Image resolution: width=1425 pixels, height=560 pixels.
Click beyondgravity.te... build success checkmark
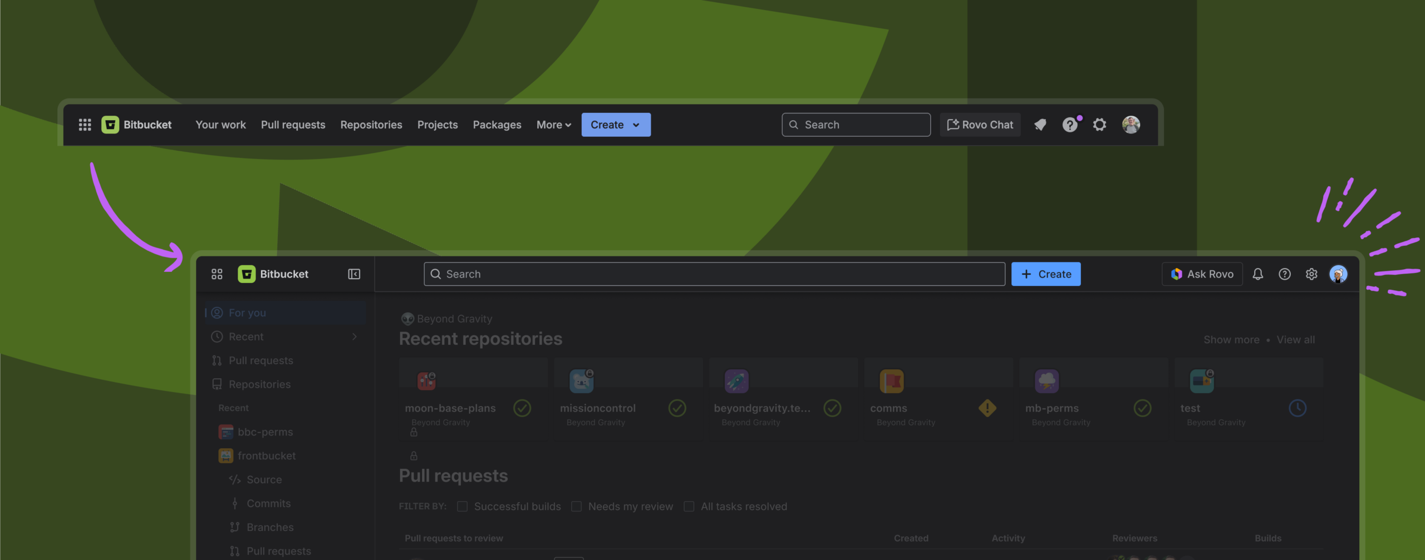pos(832,408)
